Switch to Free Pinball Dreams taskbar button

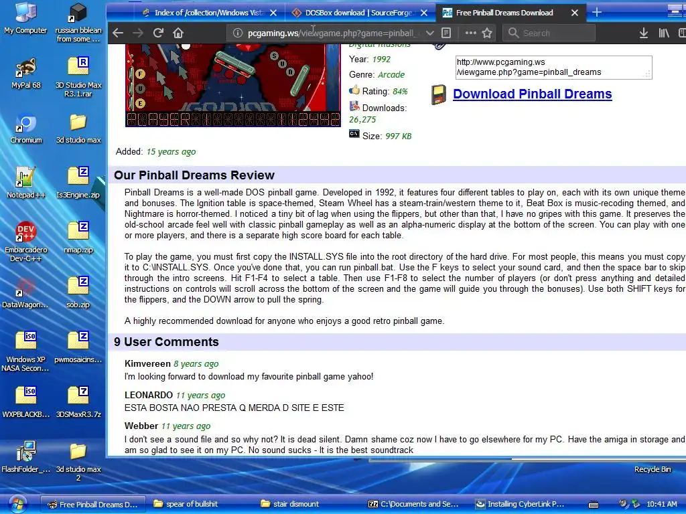point(92,505)
